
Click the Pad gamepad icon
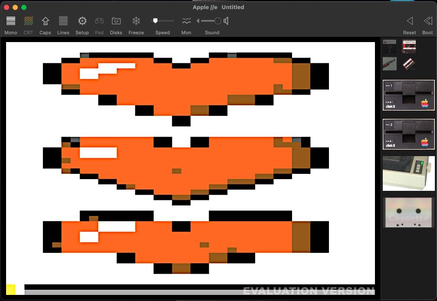pyautogui.click(x=99, y=21)
